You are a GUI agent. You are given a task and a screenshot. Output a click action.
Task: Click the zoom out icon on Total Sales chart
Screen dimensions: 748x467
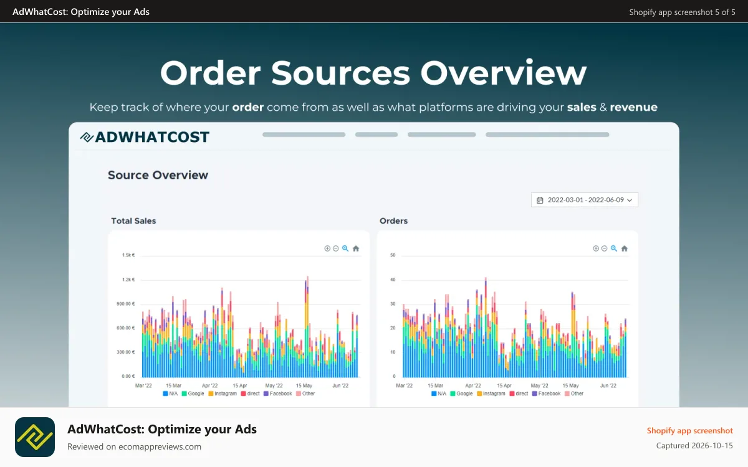(x=335, y=248)
